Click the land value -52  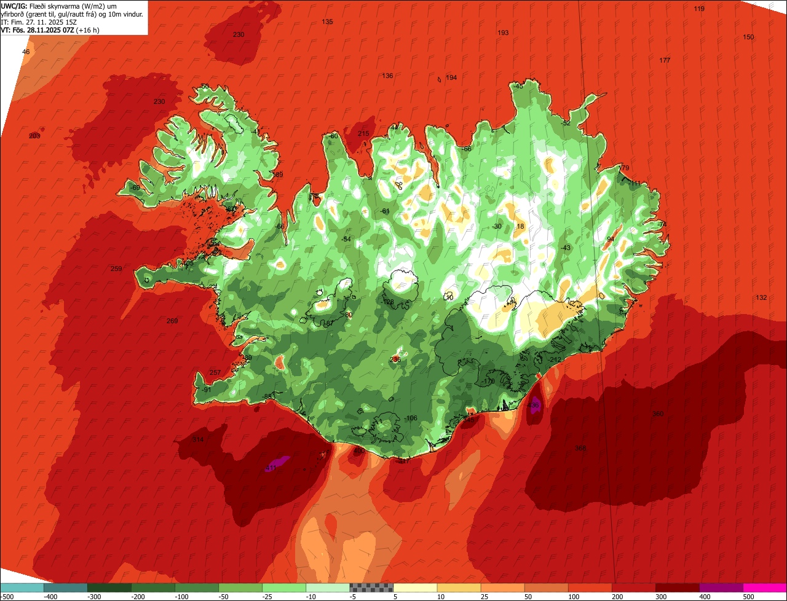566,123
